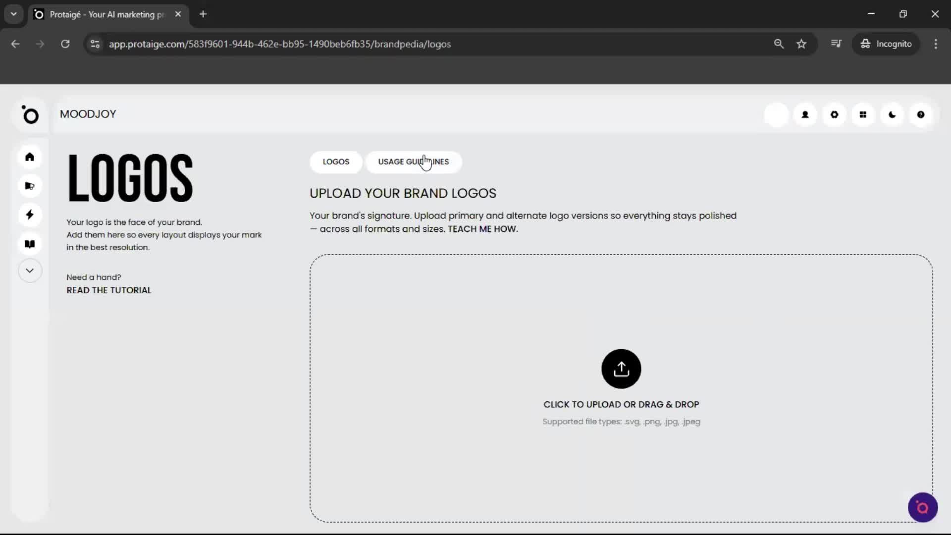
Task: Bookmark the page with the star icon
Action: click(x=801, y=44)
